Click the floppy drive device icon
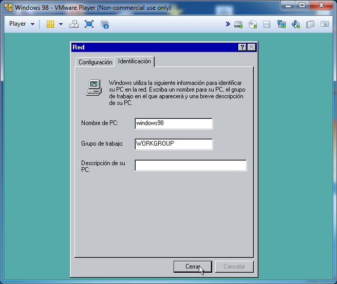This screenshot has height=284, width=337. (x=267, y=24)
